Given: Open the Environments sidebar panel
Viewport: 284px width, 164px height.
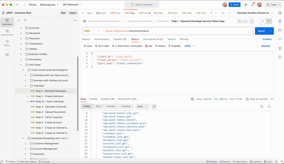Looking at the screenshot, I should point(7,33).
